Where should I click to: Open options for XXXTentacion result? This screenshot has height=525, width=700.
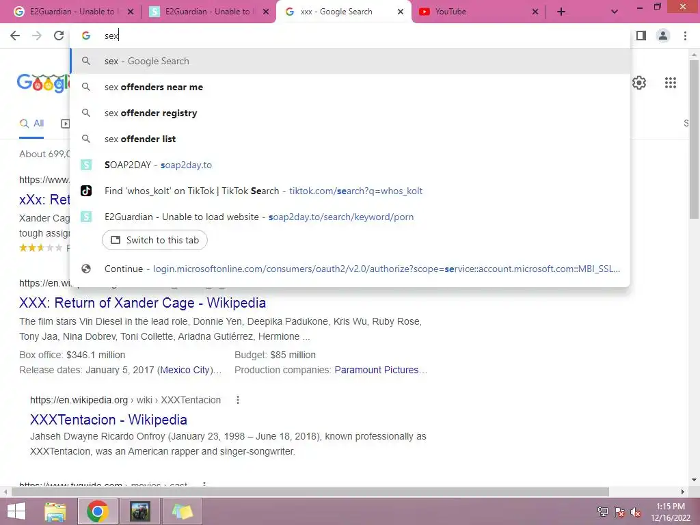click(237, 400)
